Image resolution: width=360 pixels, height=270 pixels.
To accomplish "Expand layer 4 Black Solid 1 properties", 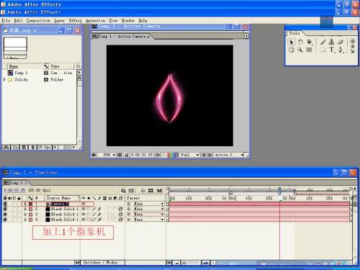I will [x=25, y=220].
